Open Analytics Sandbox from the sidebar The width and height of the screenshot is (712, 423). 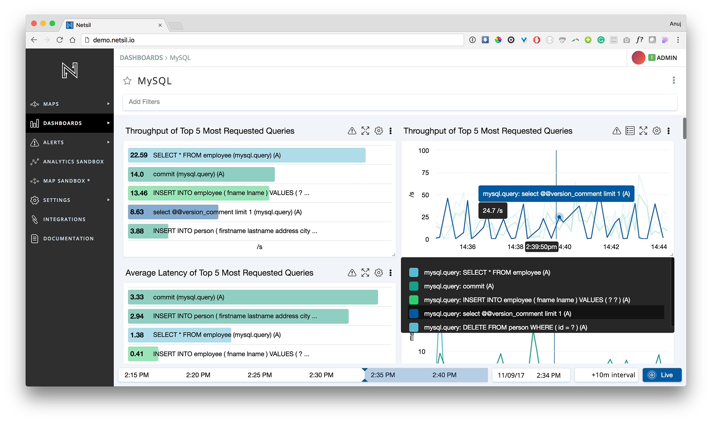click(73, 162)
